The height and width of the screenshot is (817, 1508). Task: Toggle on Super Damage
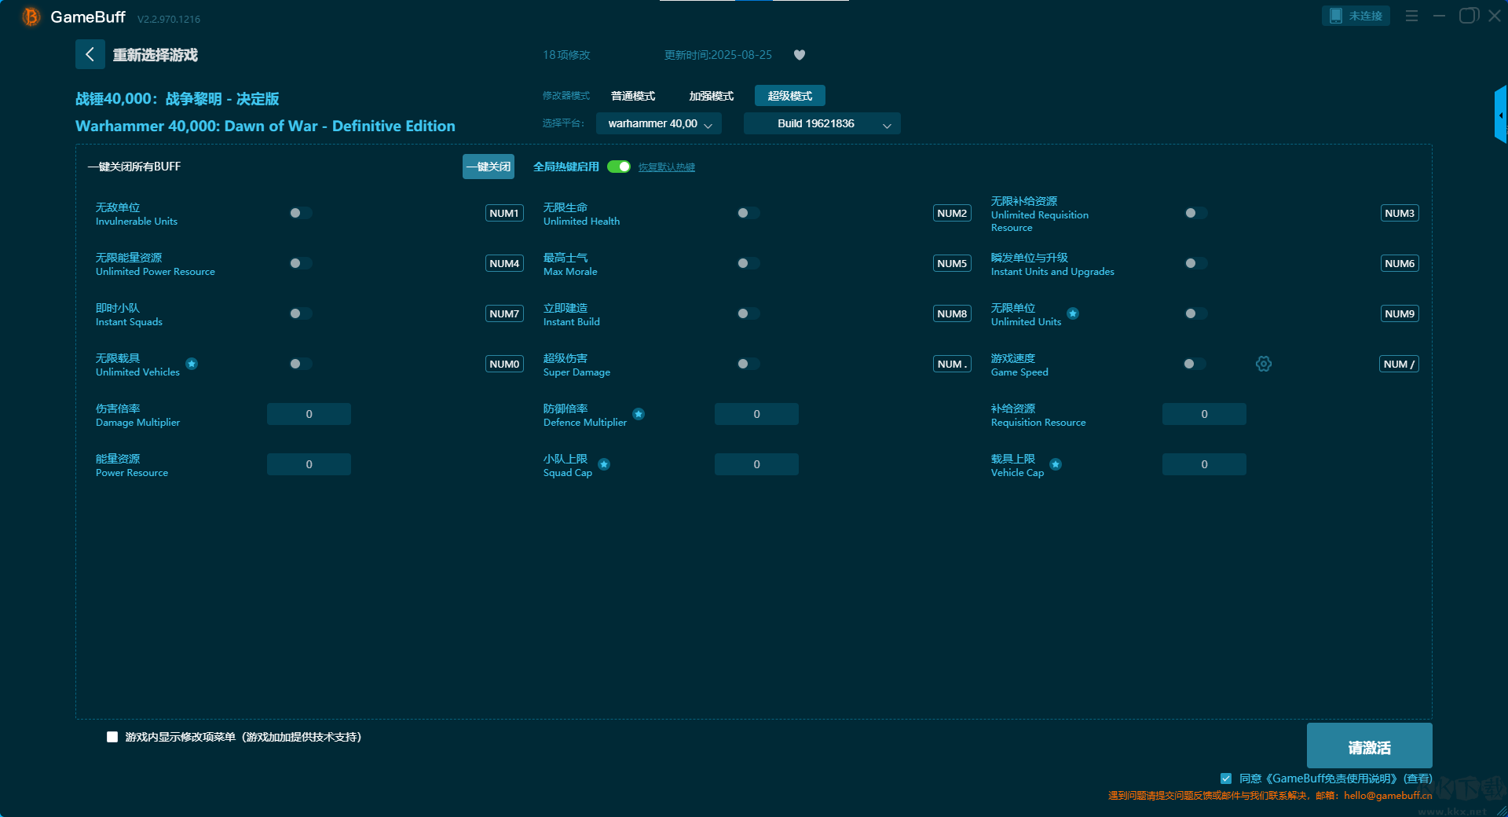coord(748,364)
